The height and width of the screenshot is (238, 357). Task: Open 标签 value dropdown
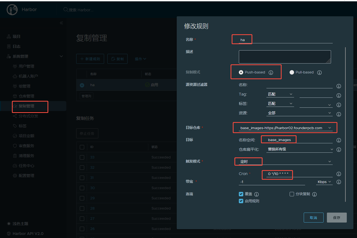[x=316, y=104]
